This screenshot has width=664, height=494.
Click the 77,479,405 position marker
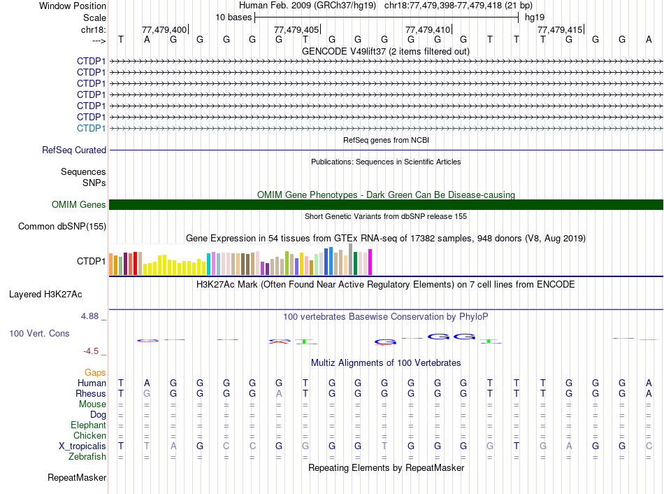(x=297, y=30)
